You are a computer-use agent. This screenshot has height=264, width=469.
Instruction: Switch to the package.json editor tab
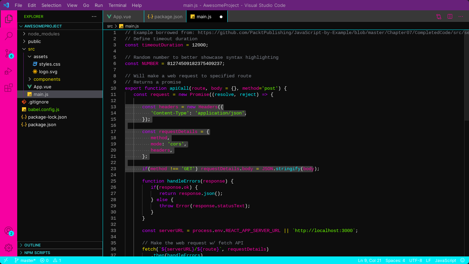[165, 16]
